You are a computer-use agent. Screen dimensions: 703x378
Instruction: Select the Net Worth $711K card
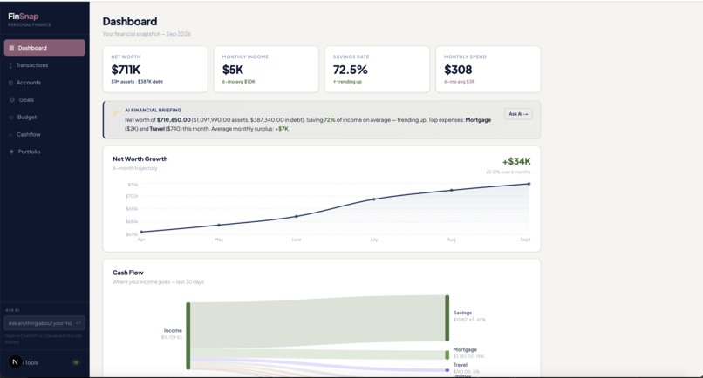pyautogui.click(x=155, y=69)
